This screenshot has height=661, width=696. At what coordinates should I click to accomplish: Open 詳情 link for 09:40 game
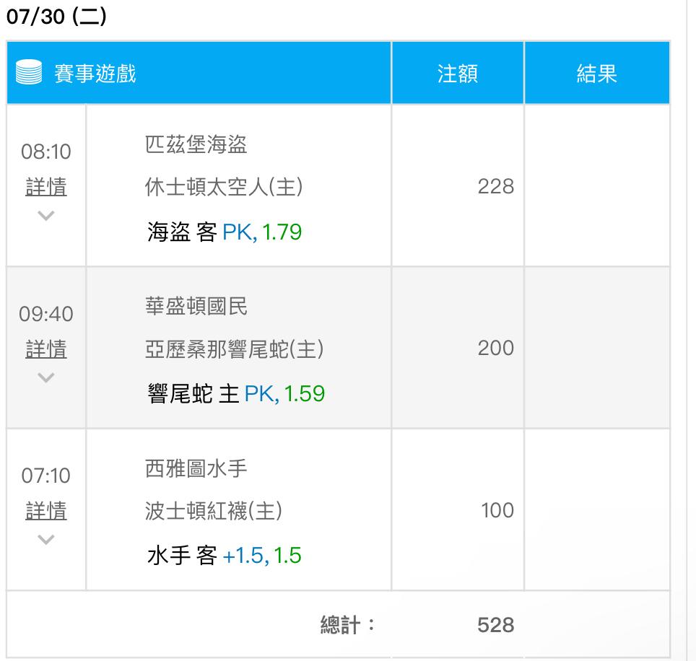pos(46,349)
